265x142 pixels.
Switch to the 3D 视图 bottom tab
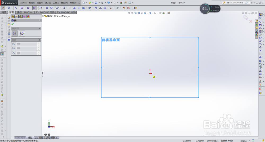point(39,137)
